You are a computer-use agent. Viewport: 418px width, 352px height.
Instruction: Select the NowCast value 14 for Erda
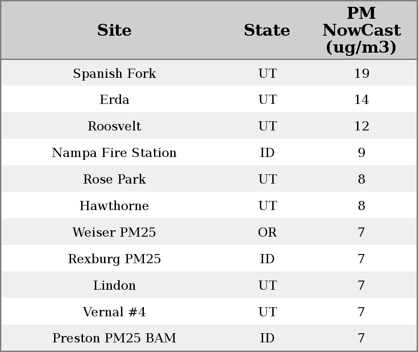click(x=362, y=100)
